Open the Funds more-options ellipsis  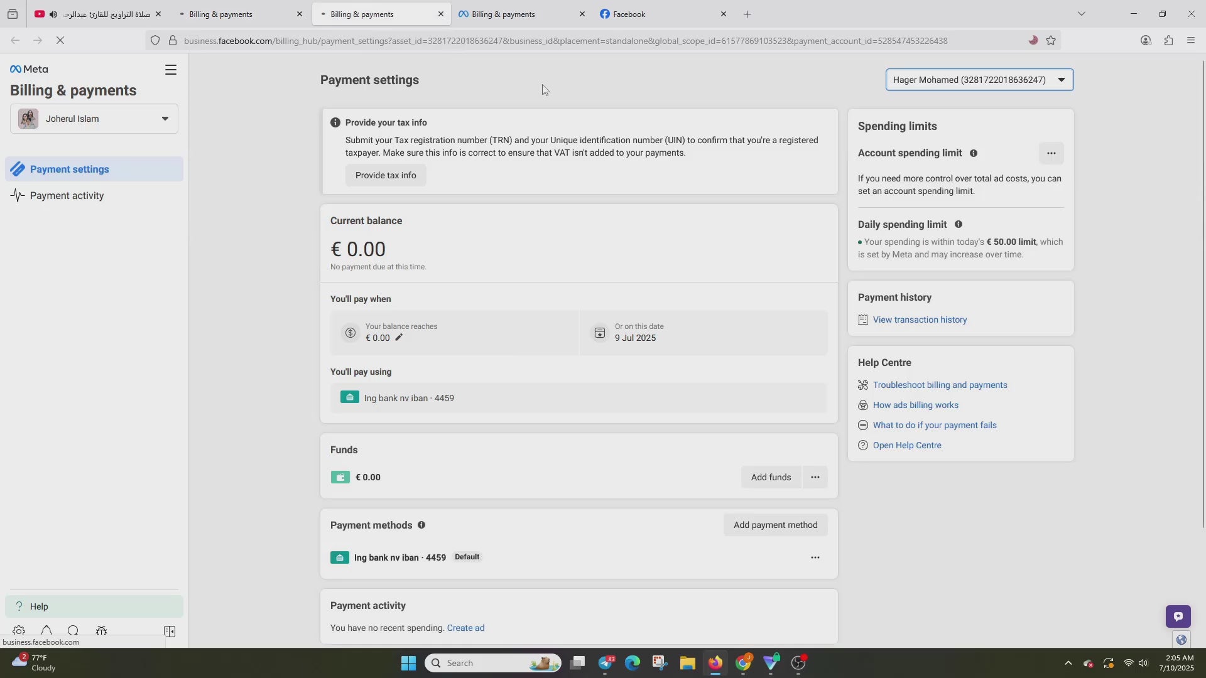tap(815, 477)
